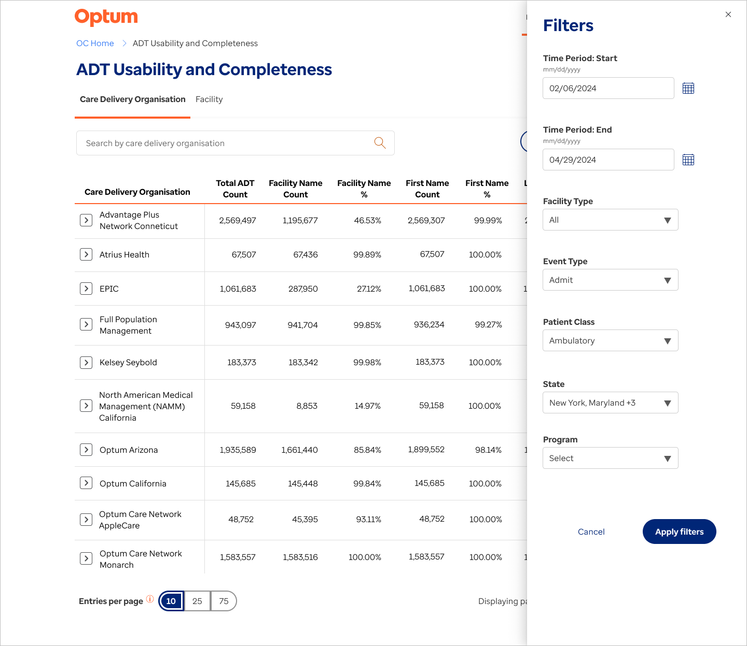Viewport: 747px width, 646px height.
Task: Click the Apply filters button
Action: (x=679, y=532)
